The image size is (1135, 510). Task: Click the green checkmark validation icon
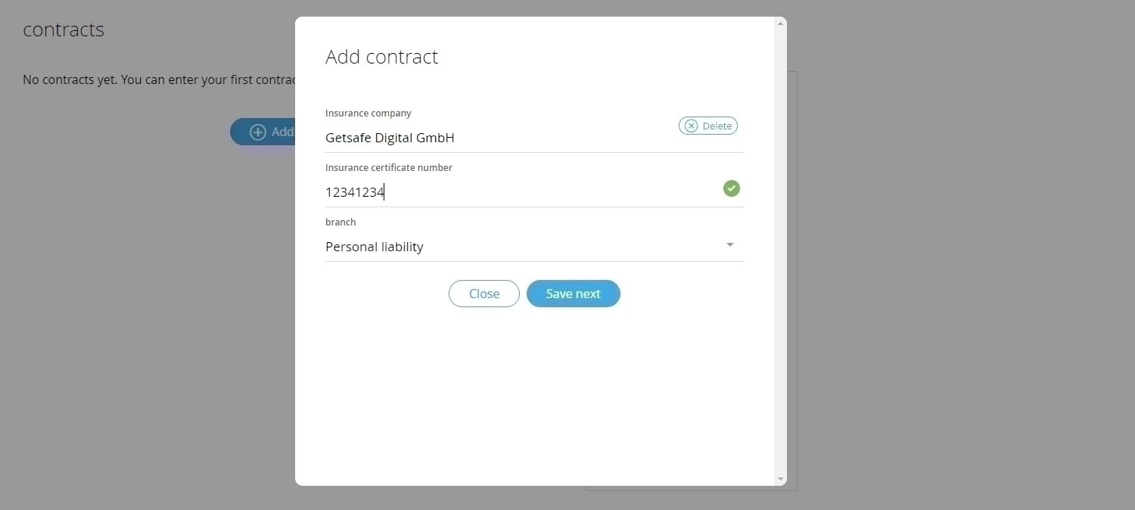tap(732, 188)
